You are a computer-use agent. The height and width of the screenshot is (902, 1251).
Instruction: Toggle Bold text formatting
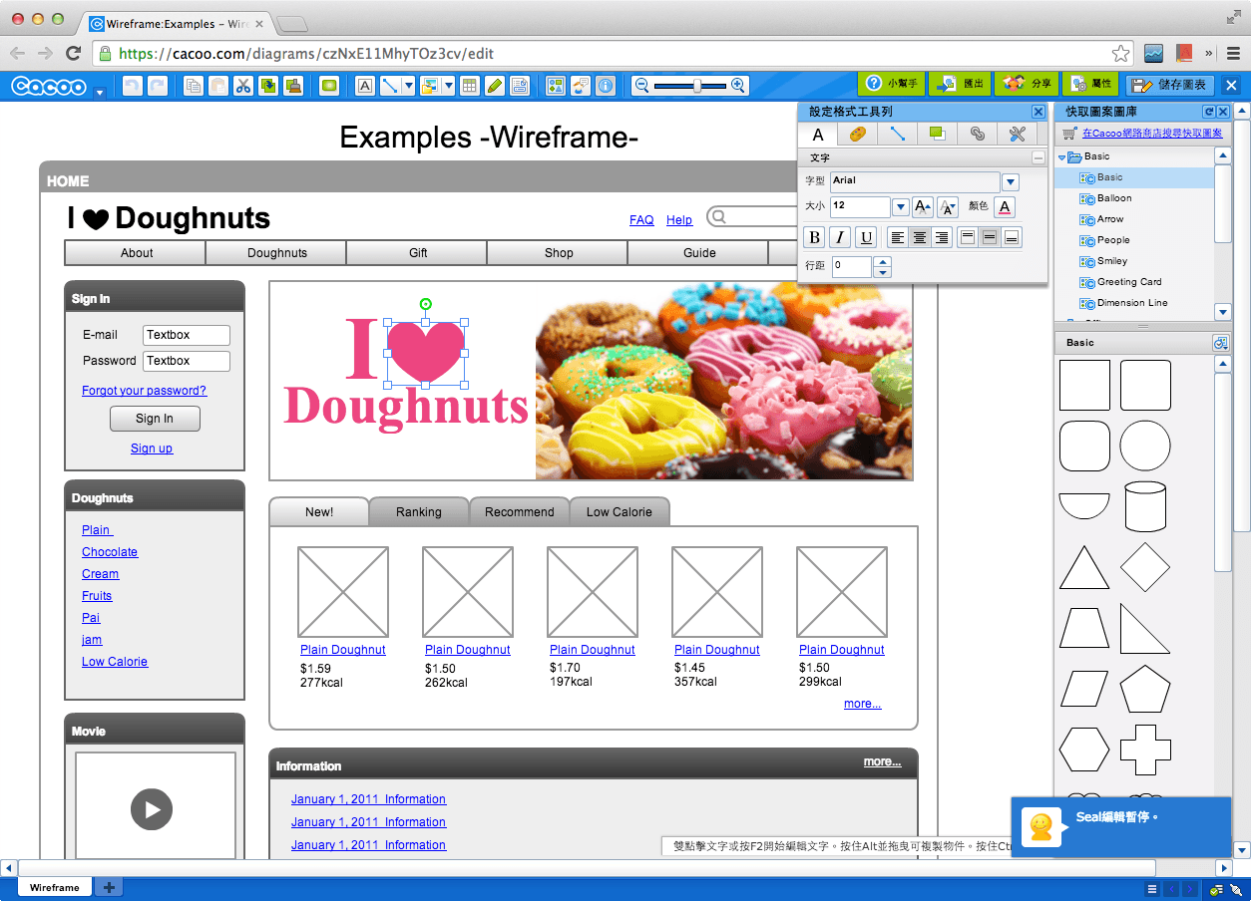coord(814,237)
